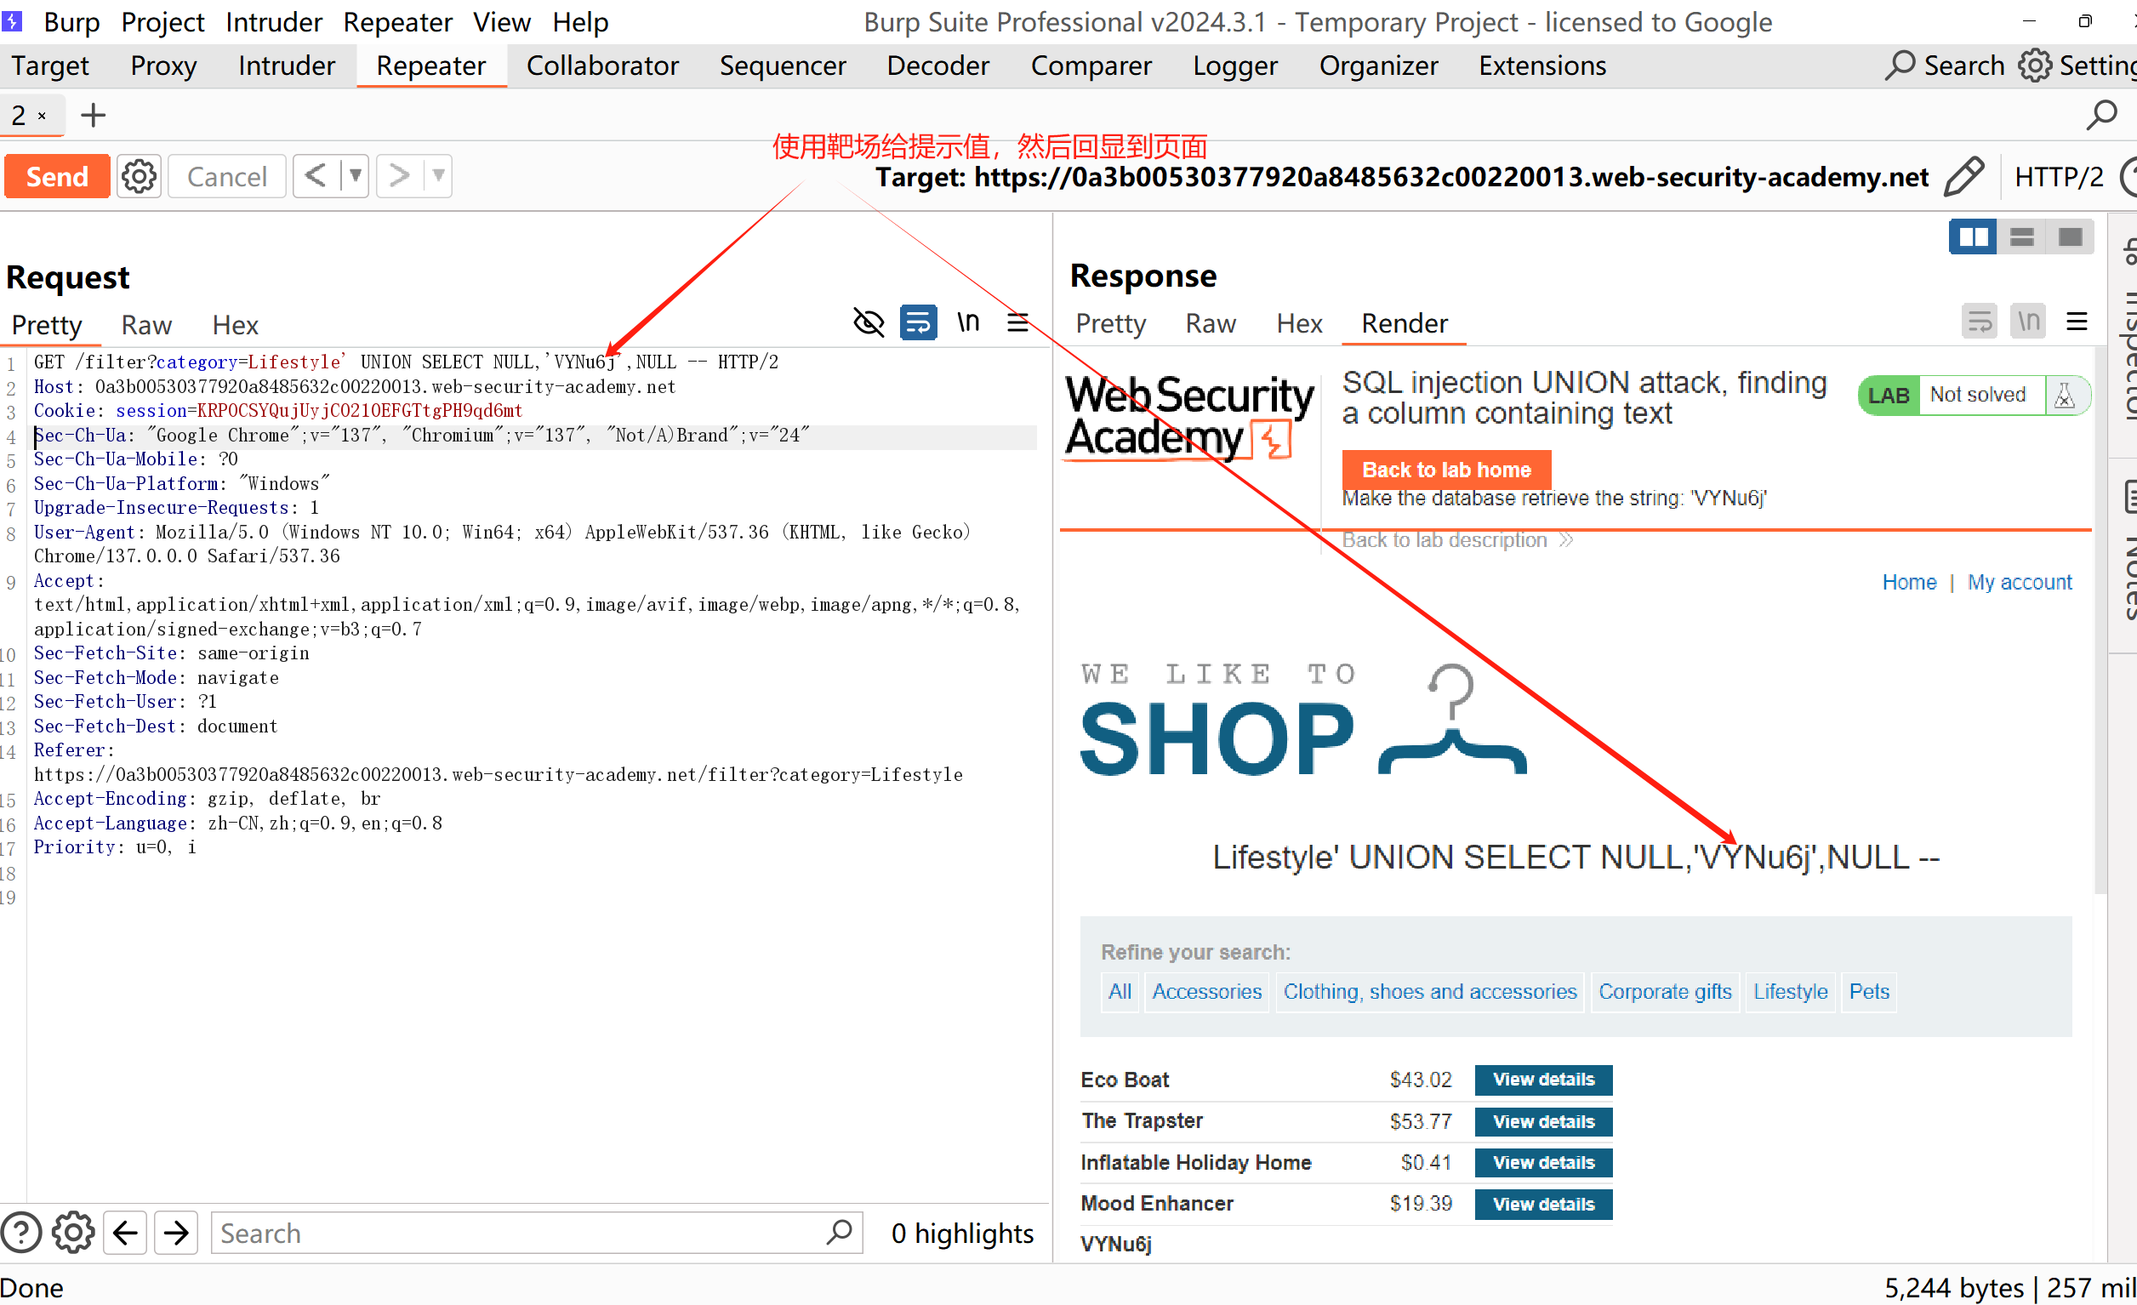Click the add new Repeater tab plus icon

(93, 116)
